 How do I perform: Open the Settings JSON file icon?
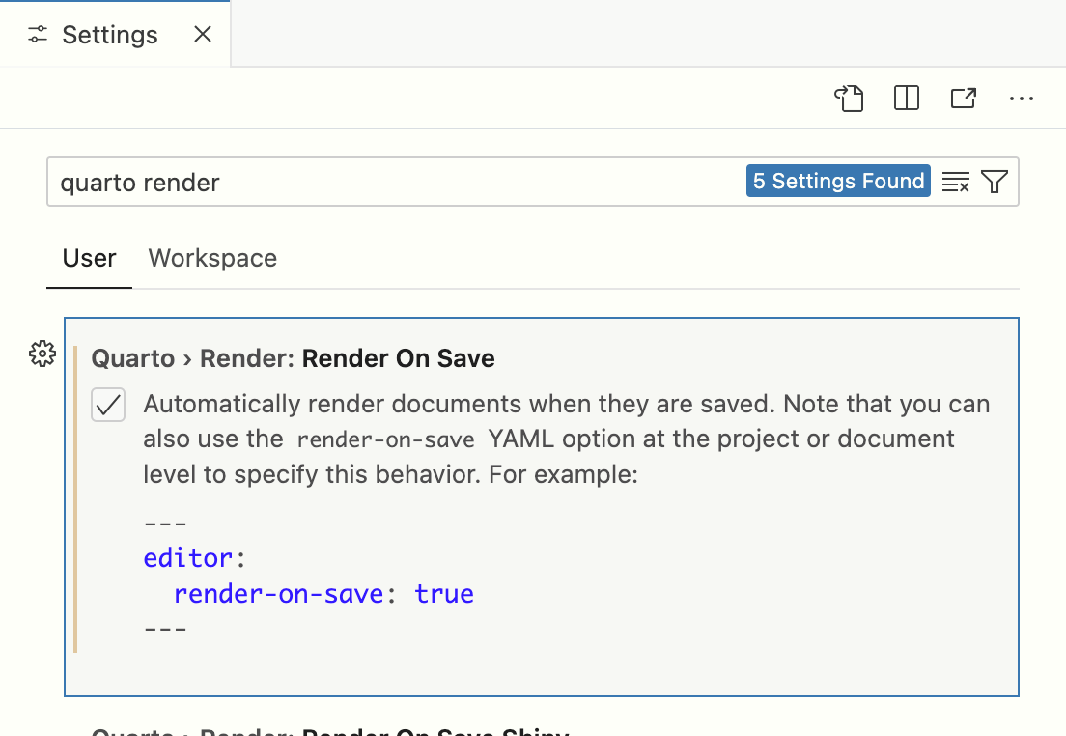click(850, 98)
